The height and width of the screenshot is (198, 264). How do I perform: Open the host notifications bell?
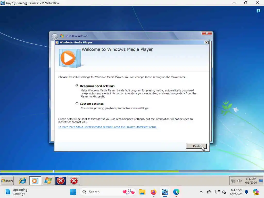click(x=246, y=192)
